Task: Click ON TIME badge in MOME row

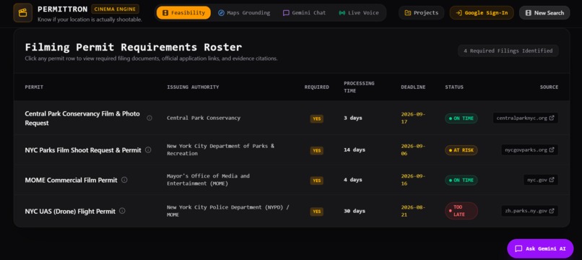Action: click(461, 180)
